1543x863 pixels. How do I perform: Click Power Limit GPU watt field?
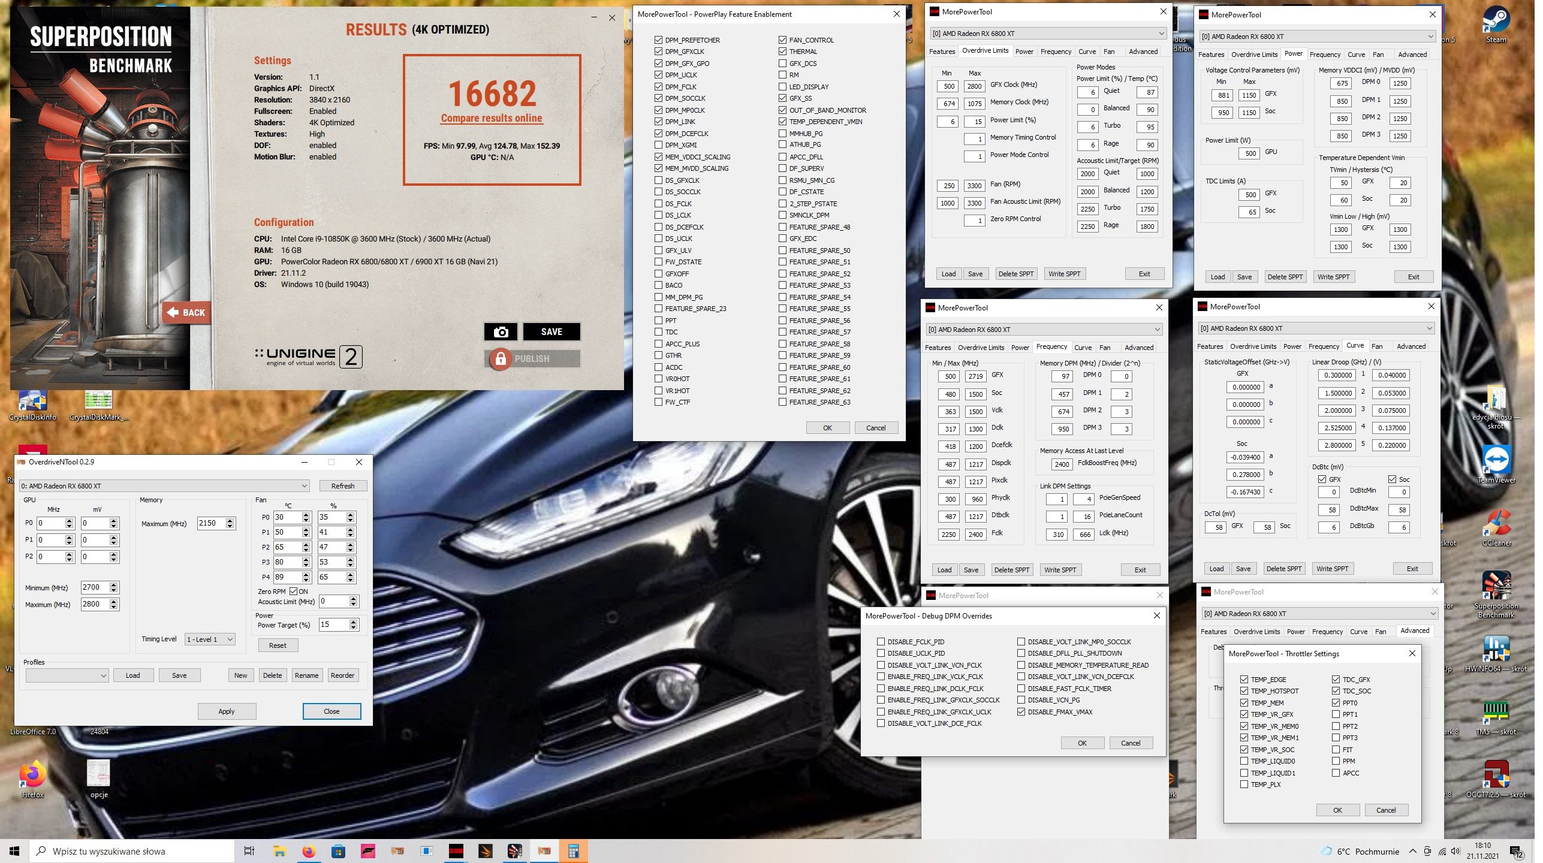1250,153
